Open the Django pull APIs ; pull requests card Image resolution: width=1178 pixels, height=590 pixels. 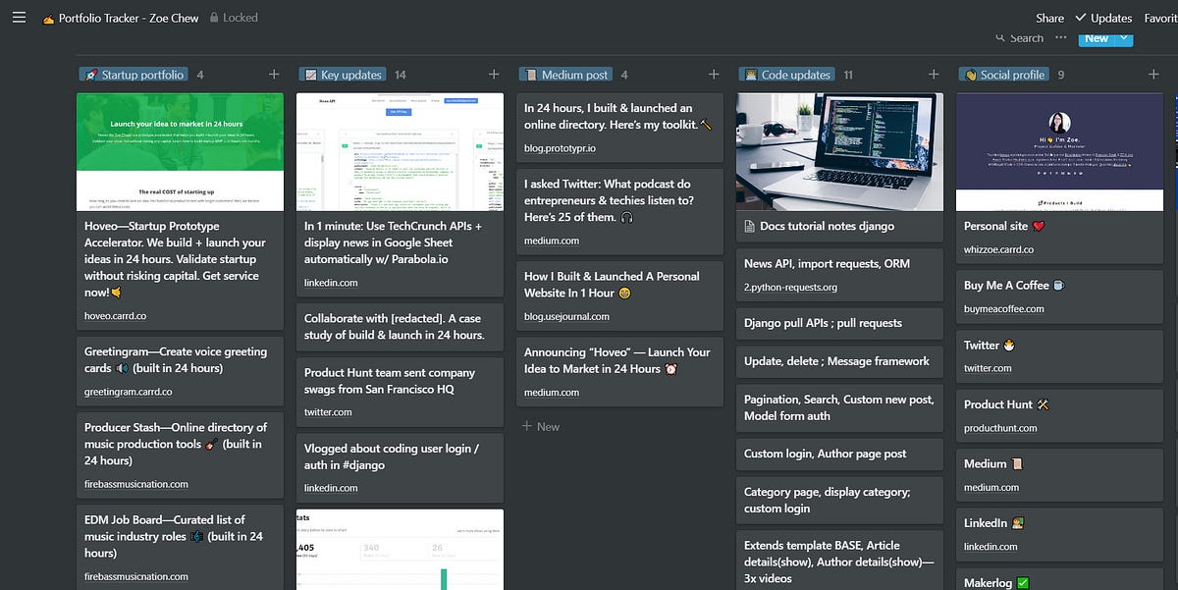[839, 322]
